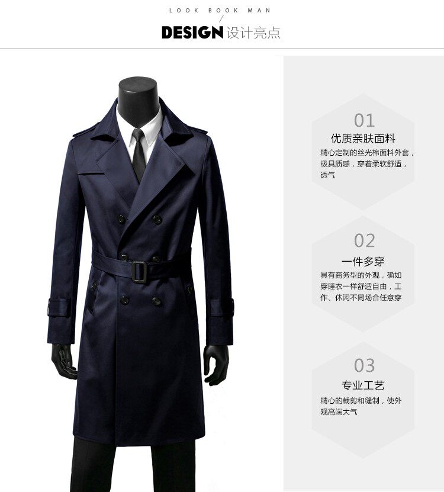Viewport: 444px width, 492px height.
Task: Click the business look description paragraph
Action: click(x=361, y=286)
